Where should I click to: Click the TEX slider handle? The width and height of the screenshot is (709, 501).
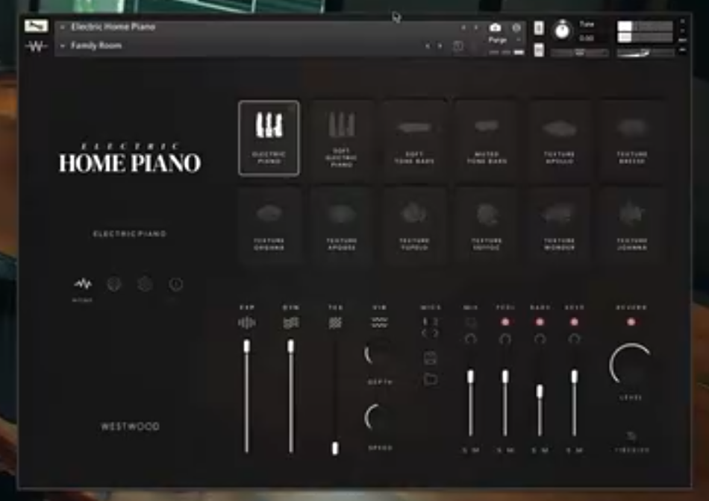tap(335, 448)
